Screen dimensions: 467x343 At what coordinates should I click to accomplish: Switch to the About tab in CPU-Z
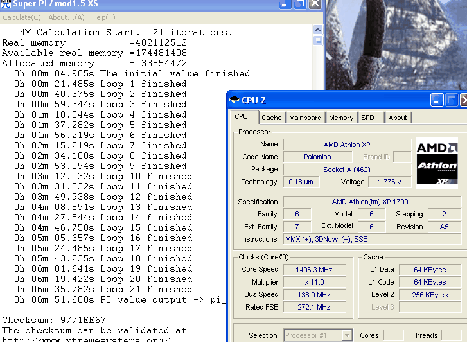398,118
